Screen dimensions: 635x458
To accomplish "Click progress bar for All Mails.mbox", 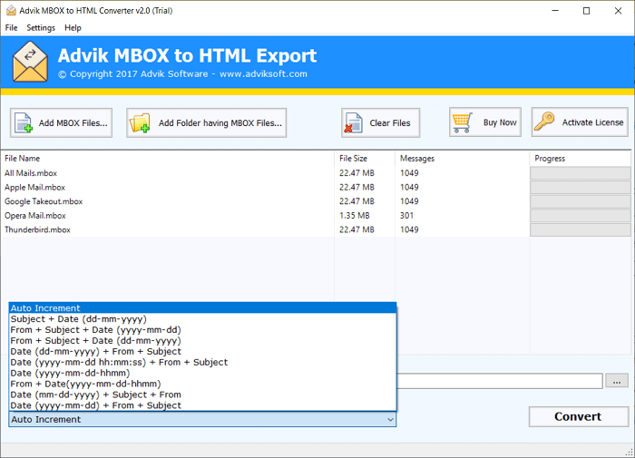I will 580,173.
